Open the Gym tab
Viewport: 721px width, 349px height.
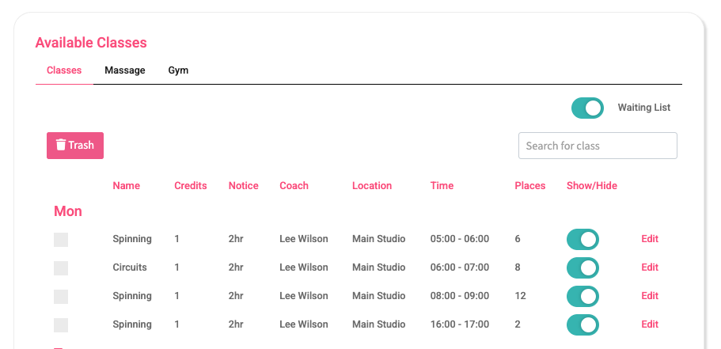point(178,70)
